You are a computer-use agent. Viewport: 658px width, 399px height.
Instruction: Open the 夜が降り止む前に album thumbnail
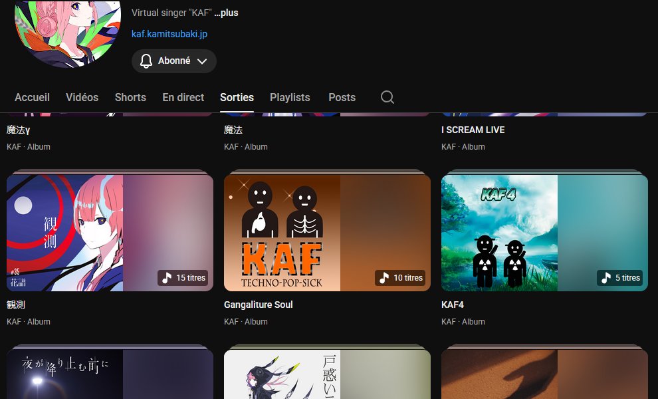coord(110,374)
